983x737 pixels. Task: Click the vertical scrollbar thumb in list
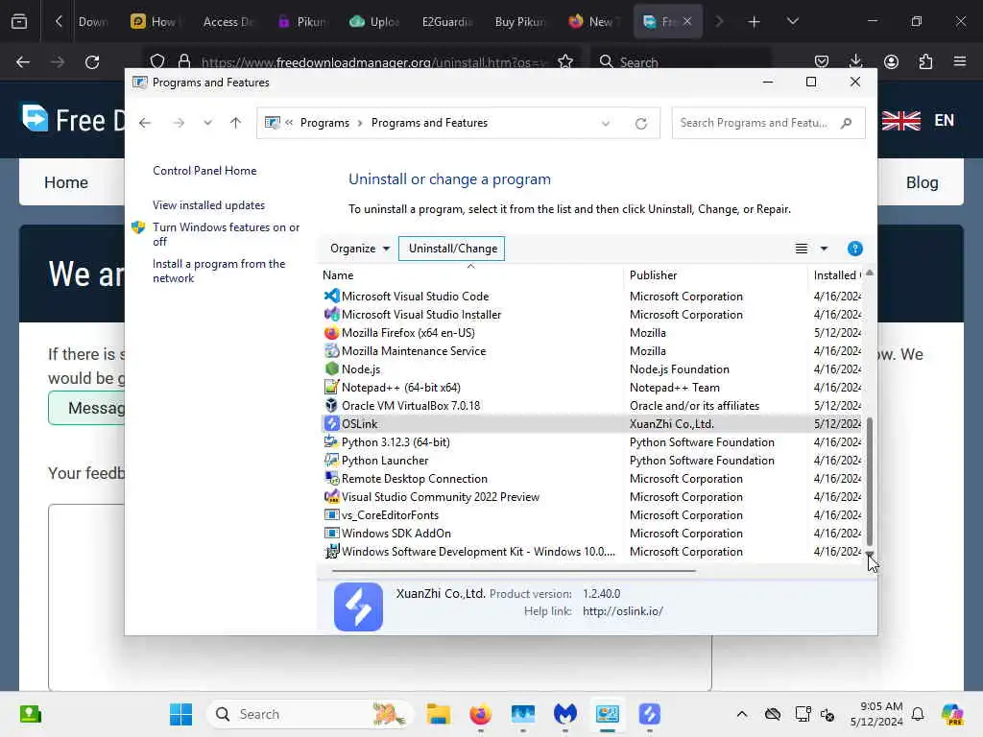[870, 482]
